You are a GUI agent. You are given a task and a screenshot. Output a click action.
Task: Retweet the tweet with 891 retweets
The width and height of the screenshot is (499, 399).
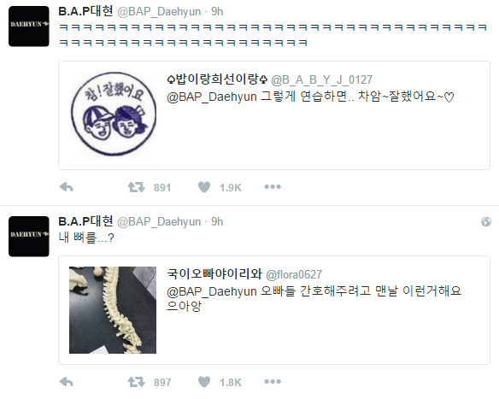tap(136, 187)
